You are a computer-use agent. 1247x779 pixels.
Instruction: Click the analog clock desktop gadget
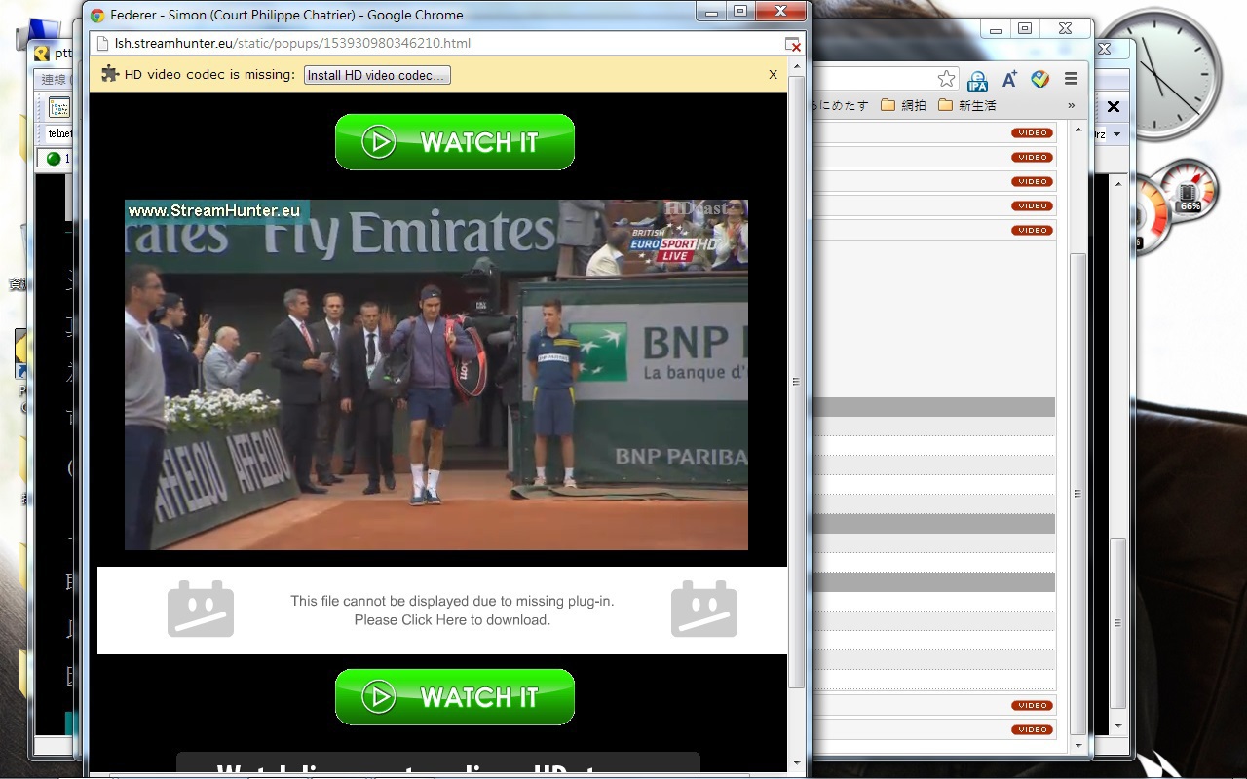[x=1157, y=74]
